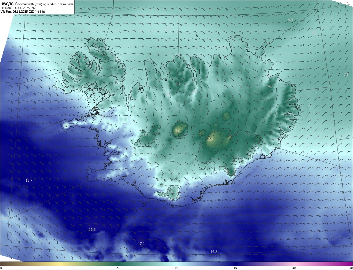Click the 15.7 precipitation value
The height and width of the screenshot is (270, 353).
pos(29,180)
